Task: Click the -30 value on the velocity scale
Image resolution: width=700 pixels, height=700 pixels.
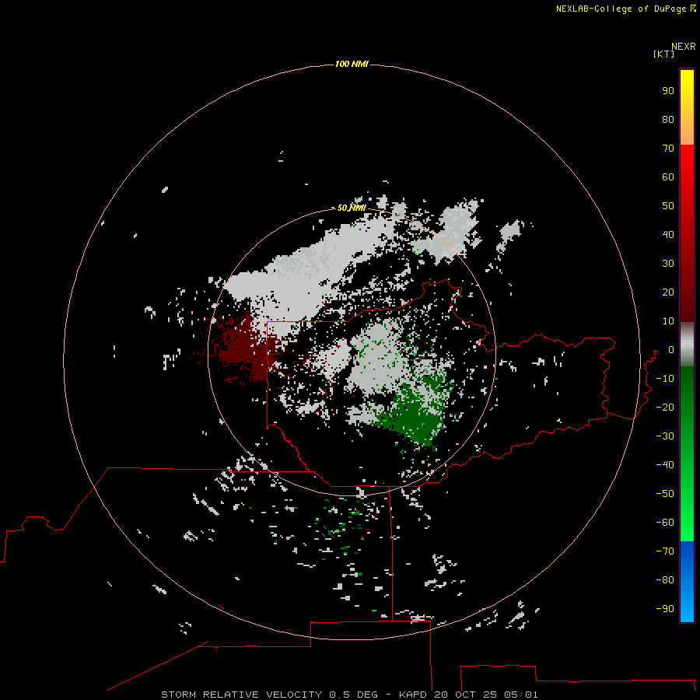Action: point(665,436)
